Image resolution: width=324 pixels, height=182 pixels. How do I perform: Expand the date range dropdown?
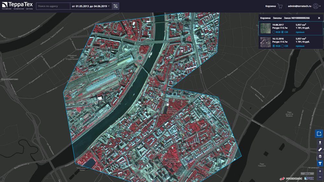pyautogui.click(x=91, y=6)
